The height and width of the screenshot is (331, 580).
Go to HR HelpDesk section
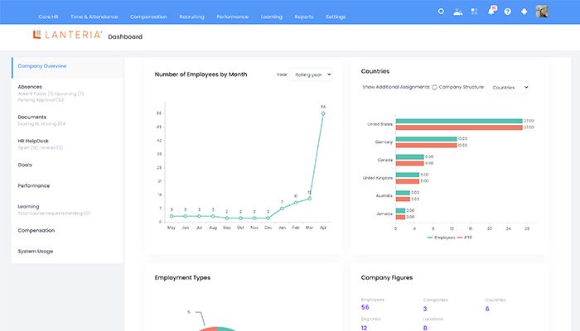coord(36,141)
